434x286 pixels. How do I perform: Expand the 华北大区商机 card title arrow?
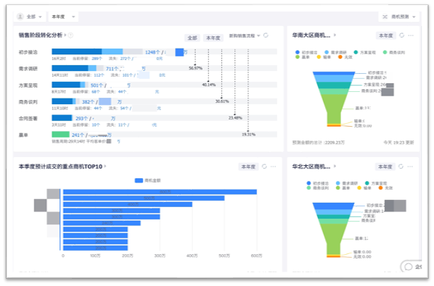(x=335, y=167)
